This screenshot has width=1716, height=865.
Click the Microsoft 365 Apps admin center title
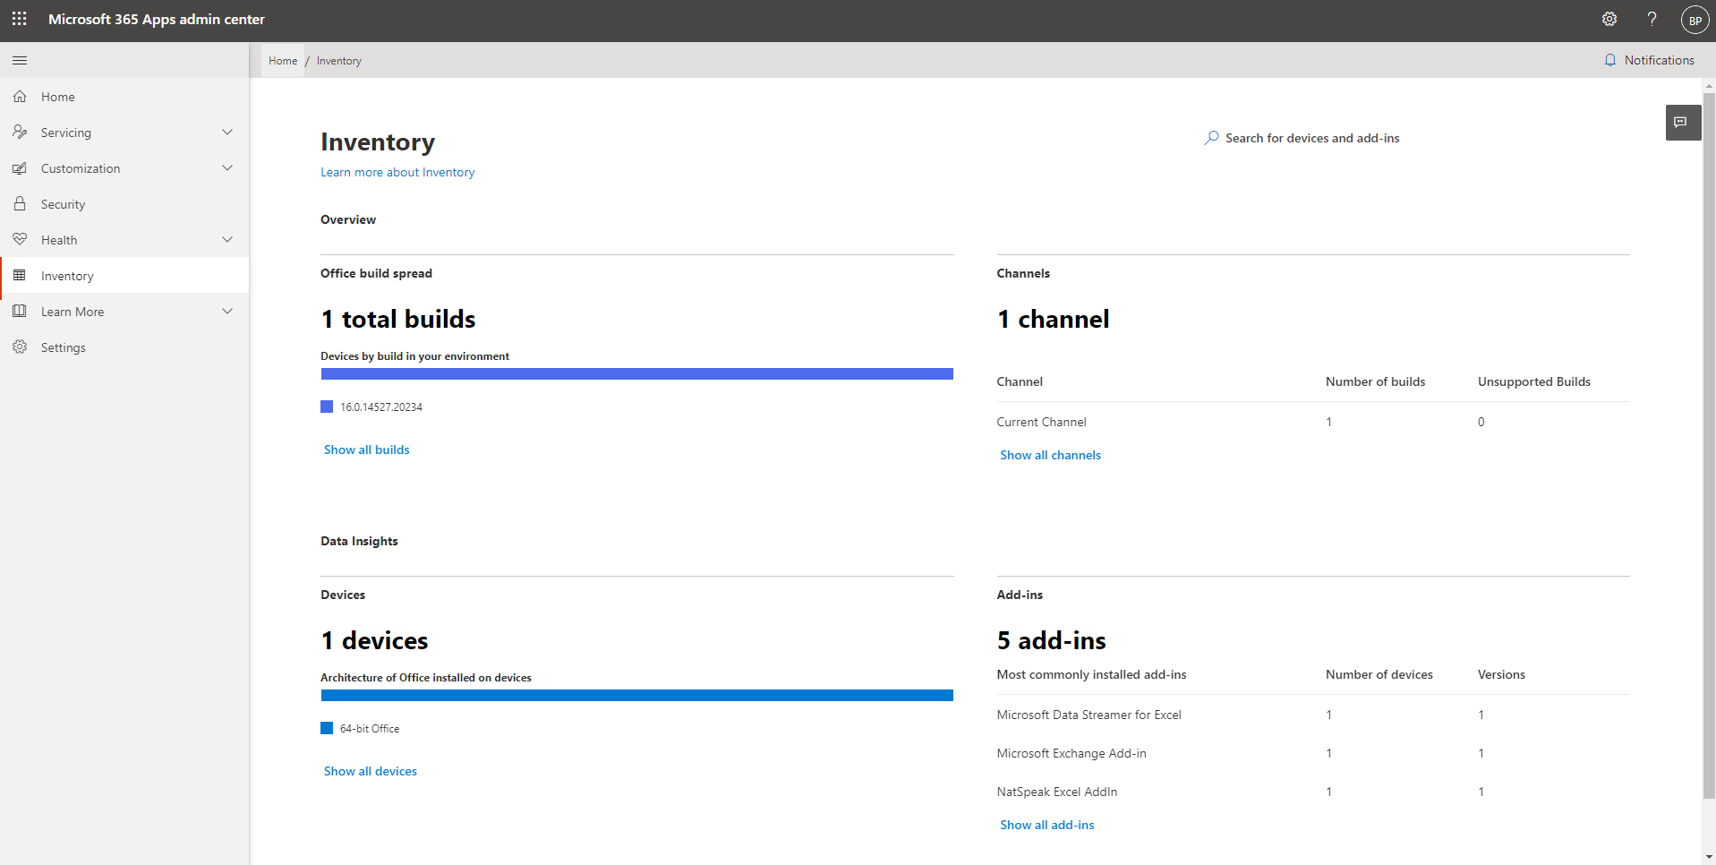[156, 19]
